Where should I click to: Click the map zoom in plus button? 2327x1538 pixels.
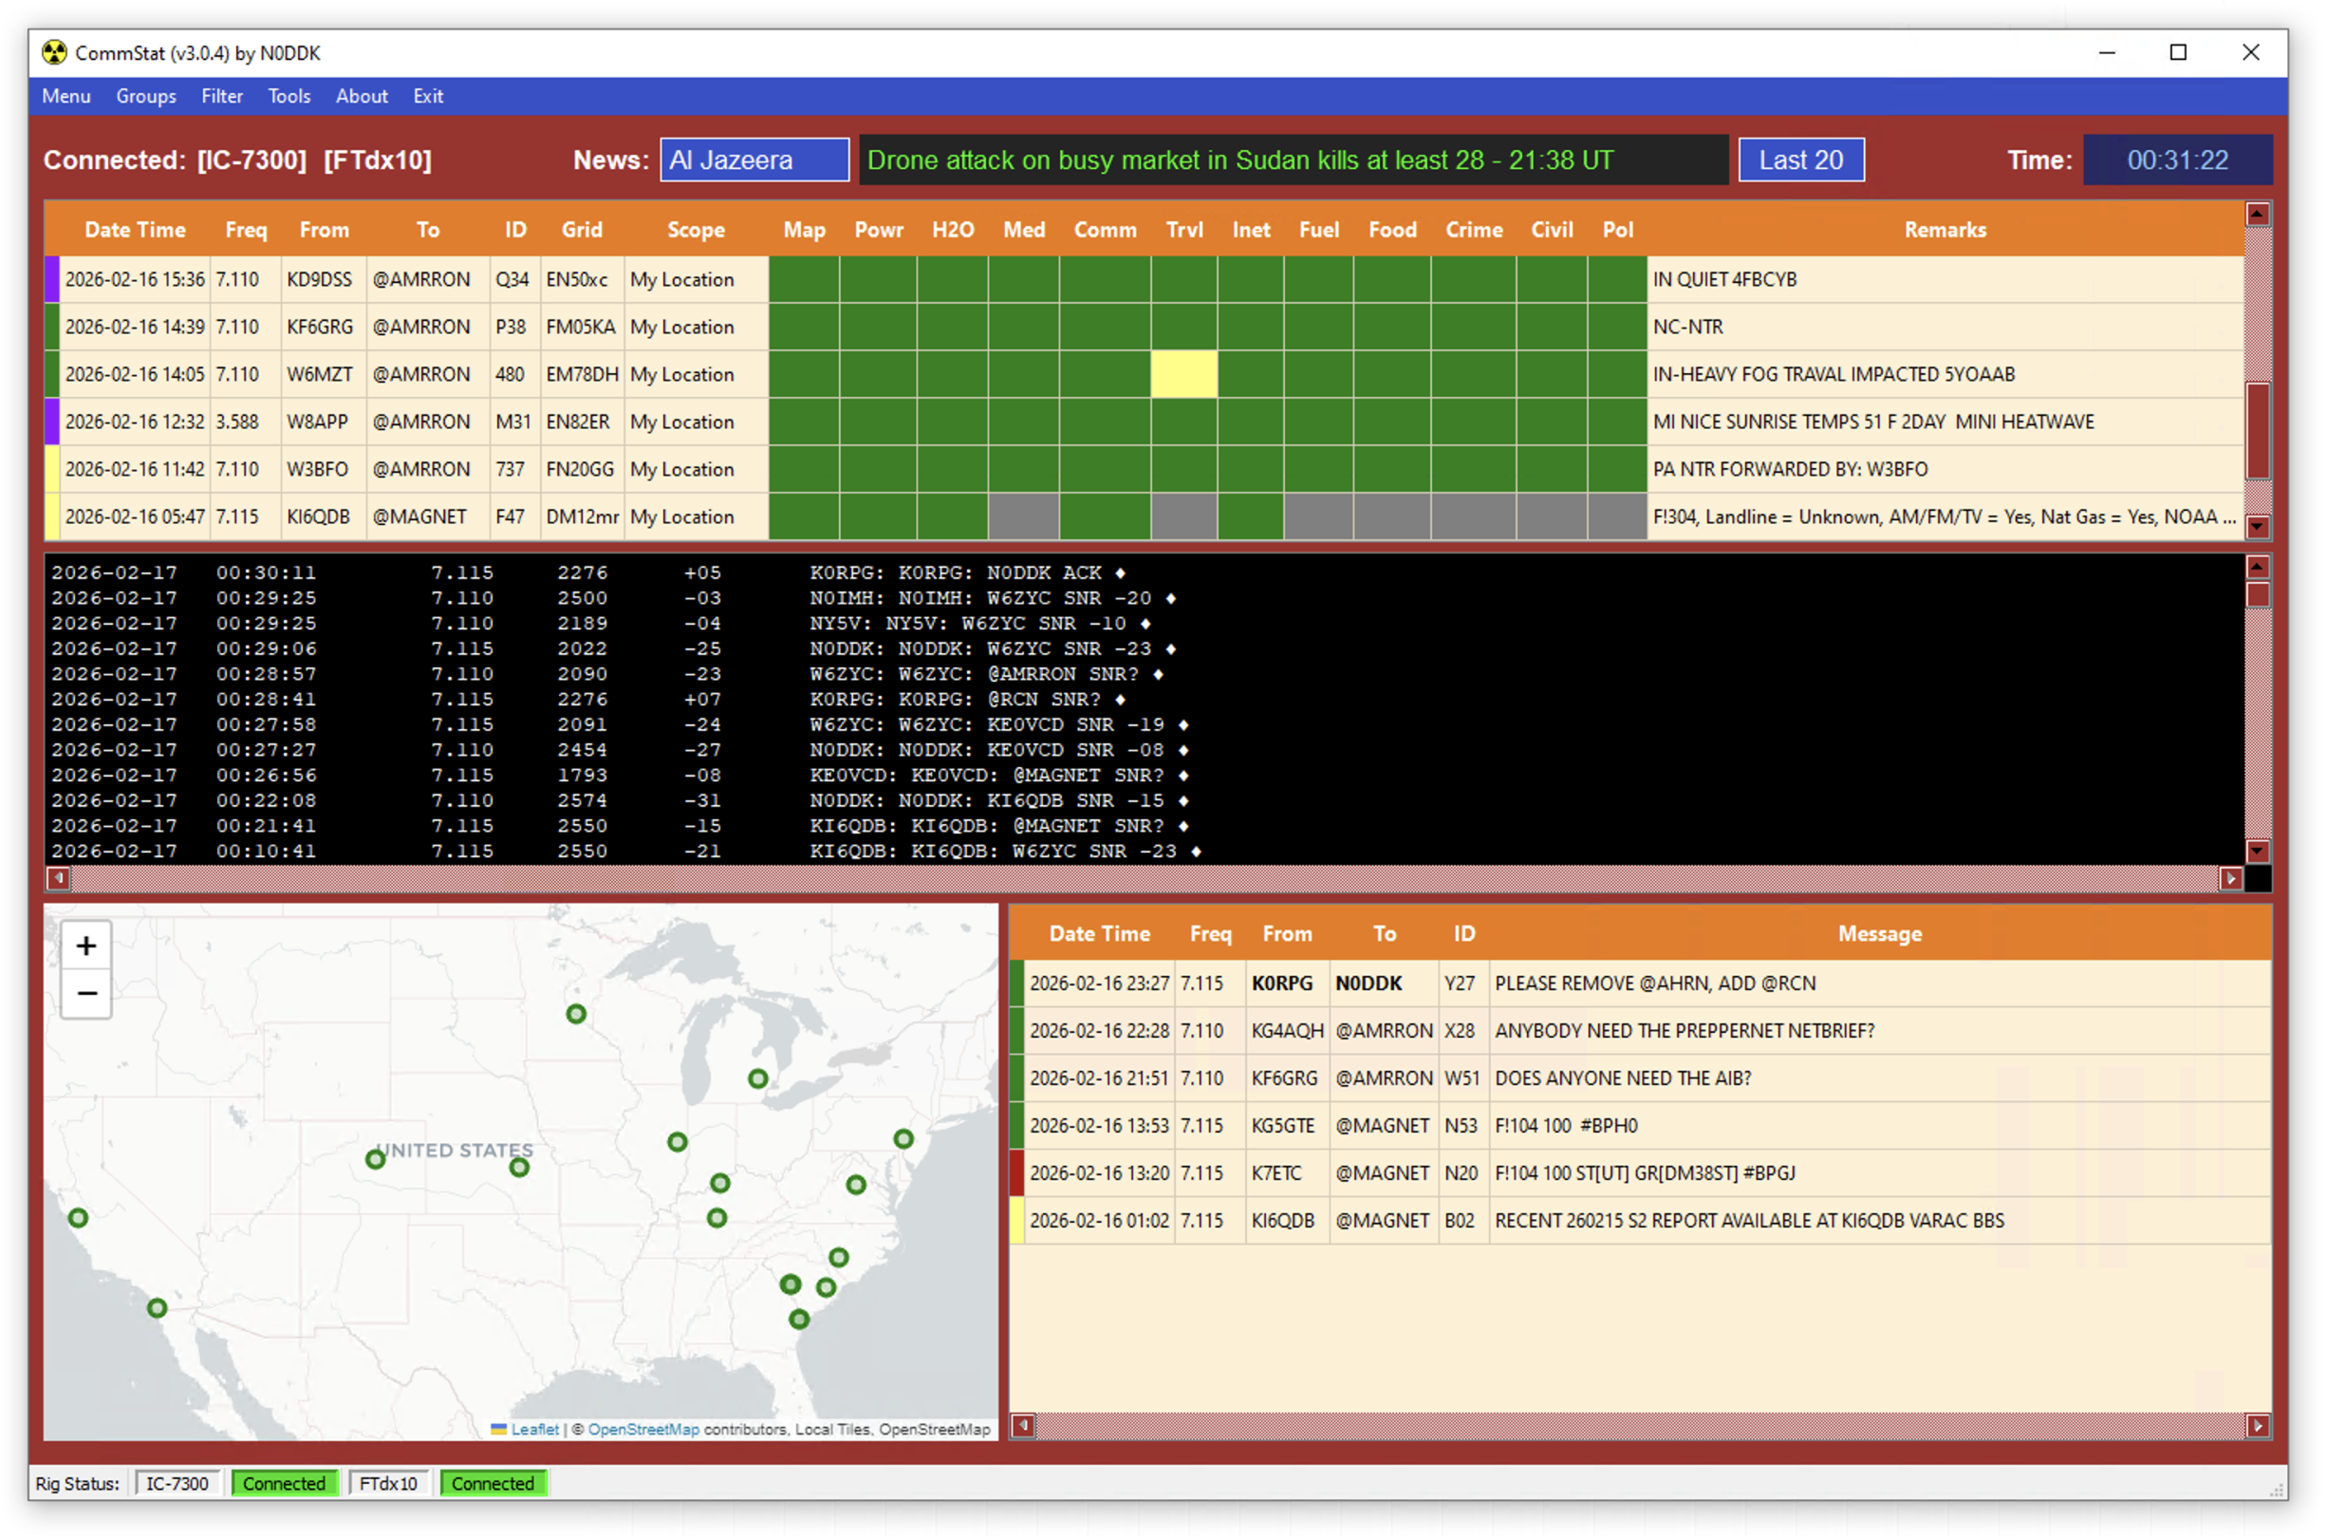[86, 947]
